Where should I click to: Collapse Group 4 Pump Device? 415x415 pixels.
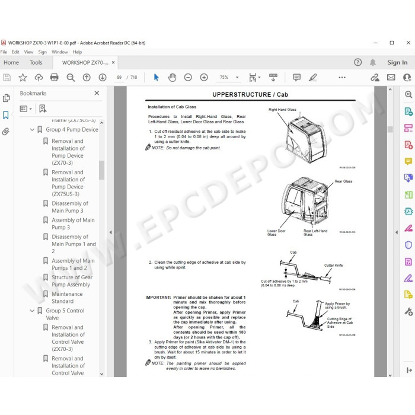point(32,129)
